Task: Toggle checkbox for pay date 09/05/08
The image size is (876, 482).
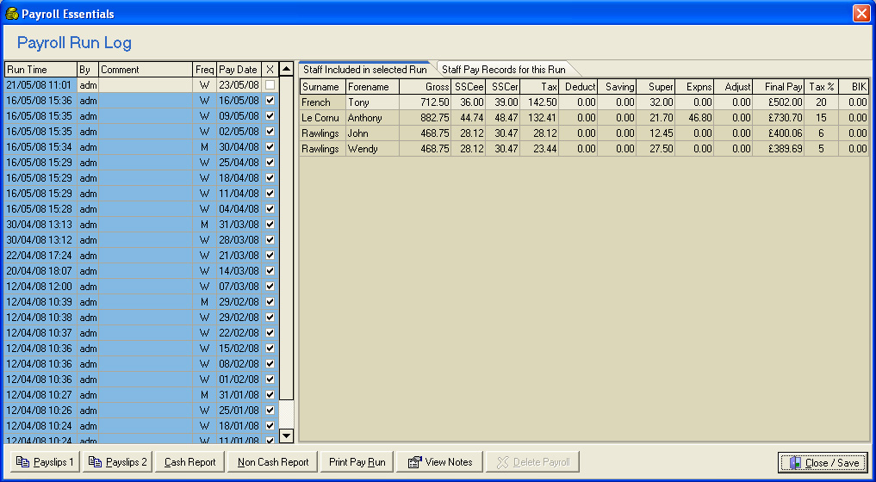Action: coord(270,116)
